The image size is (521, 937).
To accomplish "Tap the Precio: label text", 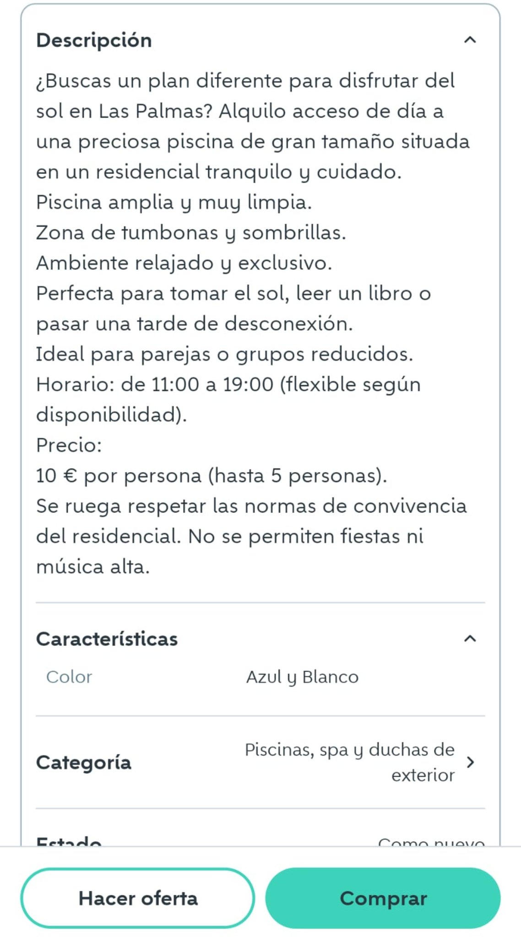I will (x=69, y=445).
